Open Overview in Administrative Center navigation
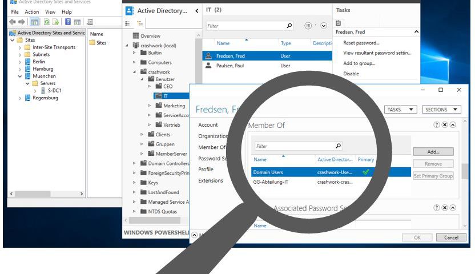475x274 pixels. tap(147, 36)
